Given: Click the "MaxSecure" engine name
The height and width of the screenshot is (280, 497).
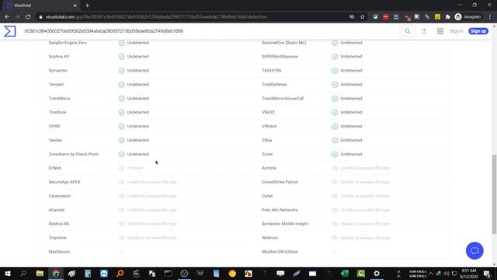Looking at the screenshot, I should coord(59,252).
